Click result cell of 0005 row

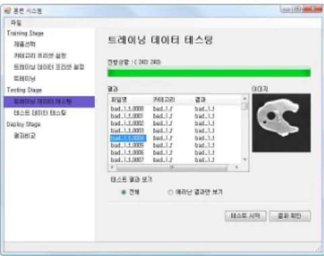(204, 146)
